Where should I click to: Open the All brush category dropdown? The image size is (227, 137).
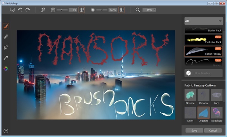pyautogui.click(x=204, y=21)
